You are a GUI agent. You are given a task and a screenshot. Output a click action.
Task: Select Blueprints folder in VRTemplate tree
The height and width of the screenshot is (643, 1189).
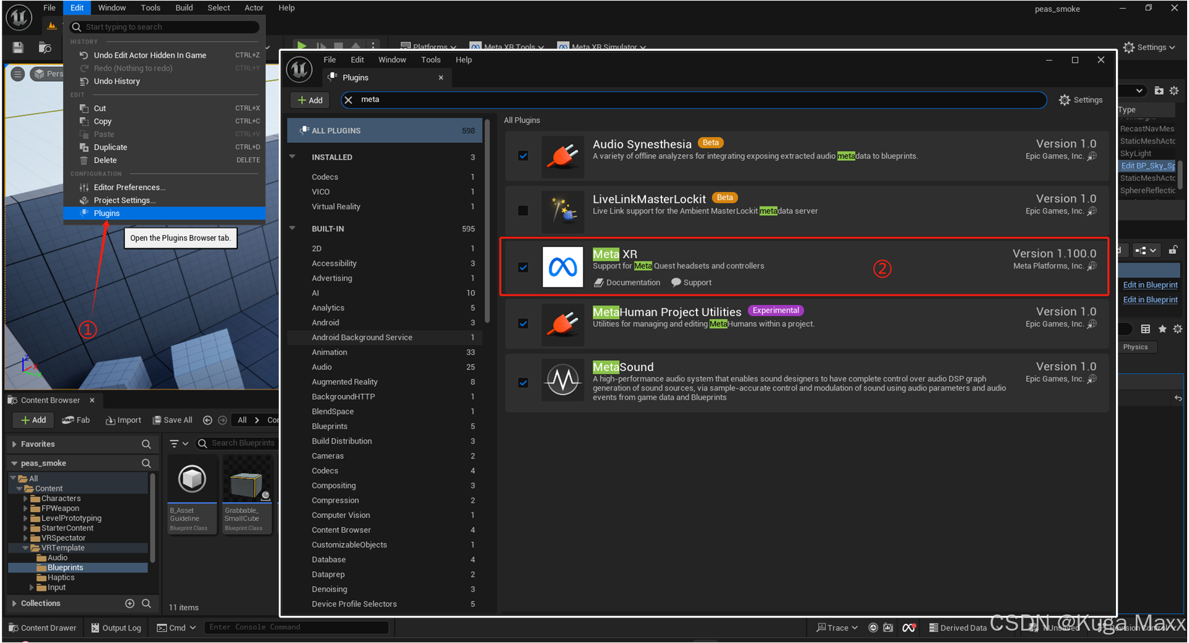tap(78, 567)
